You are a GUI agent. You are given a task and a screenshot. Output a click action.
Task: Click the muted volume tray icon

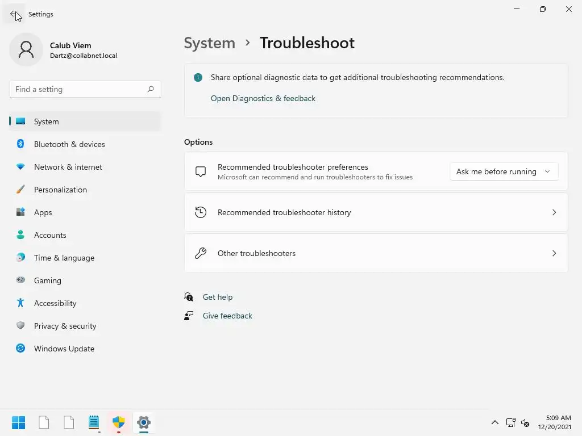pyautogui.click(x=525, y=422)
